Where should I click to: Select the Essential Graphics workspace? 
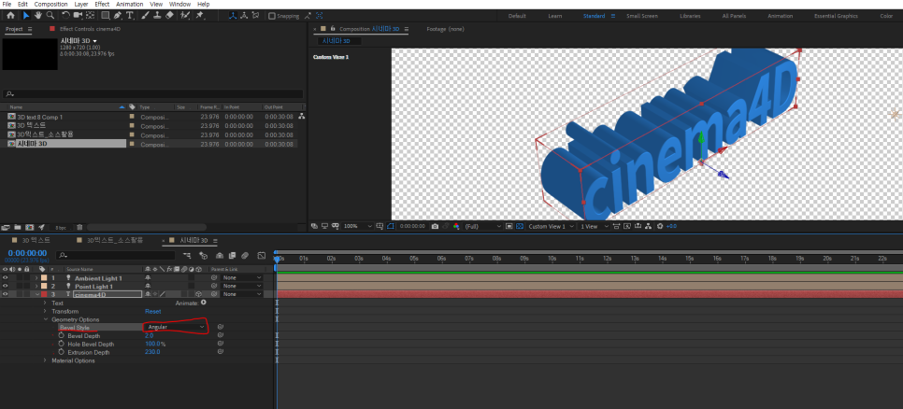[836, 16]
